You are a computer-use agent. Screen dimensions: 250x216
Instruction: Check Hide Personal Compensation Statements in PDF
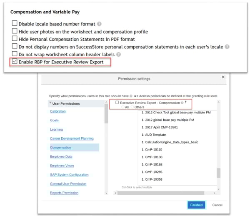[x=15, y=39]
